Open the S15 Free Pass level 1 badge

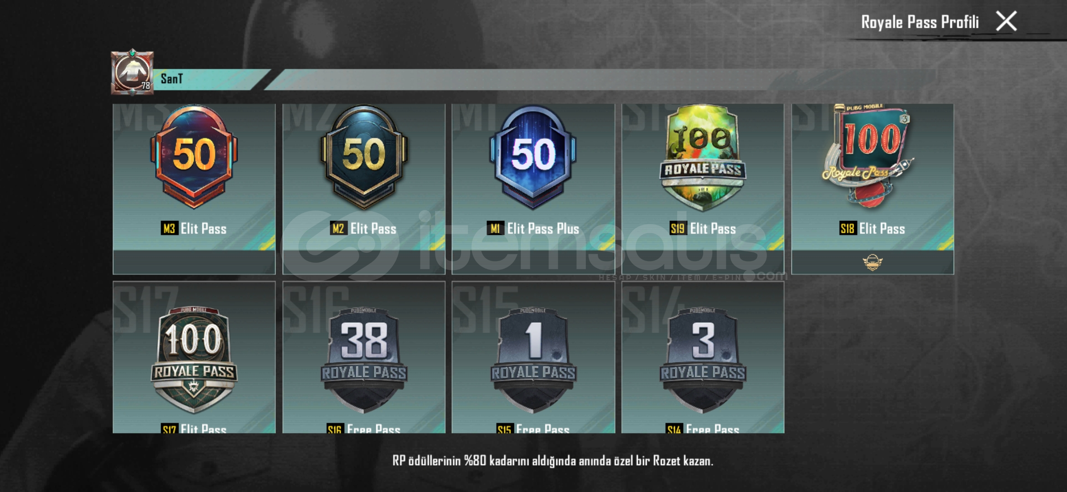[x=533, y=360]
